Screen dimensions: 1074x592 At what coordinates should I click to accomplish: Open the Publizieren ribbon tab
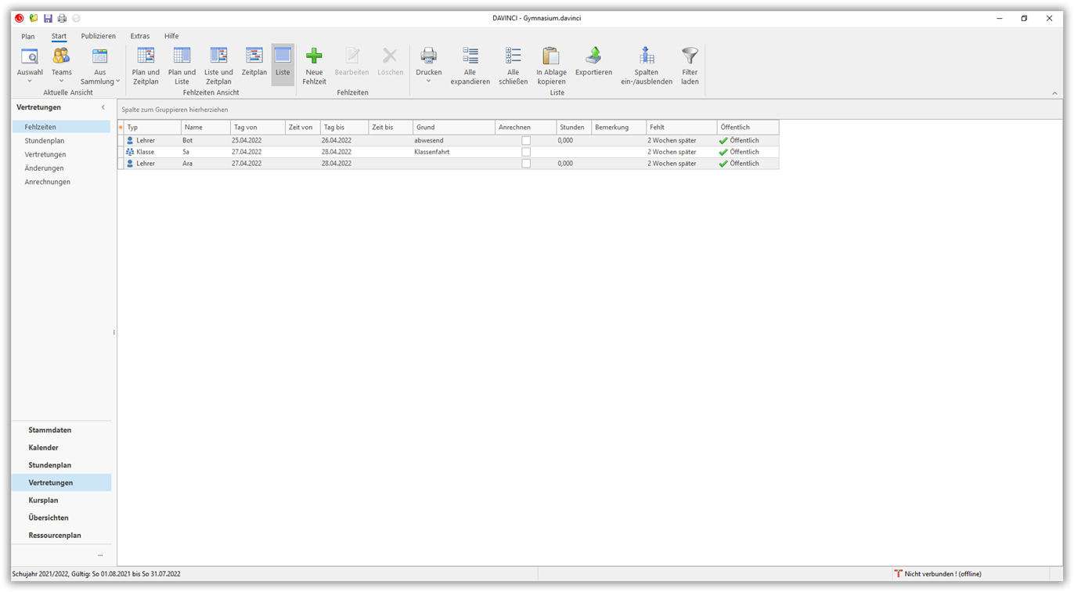click(x=98, y=36)
